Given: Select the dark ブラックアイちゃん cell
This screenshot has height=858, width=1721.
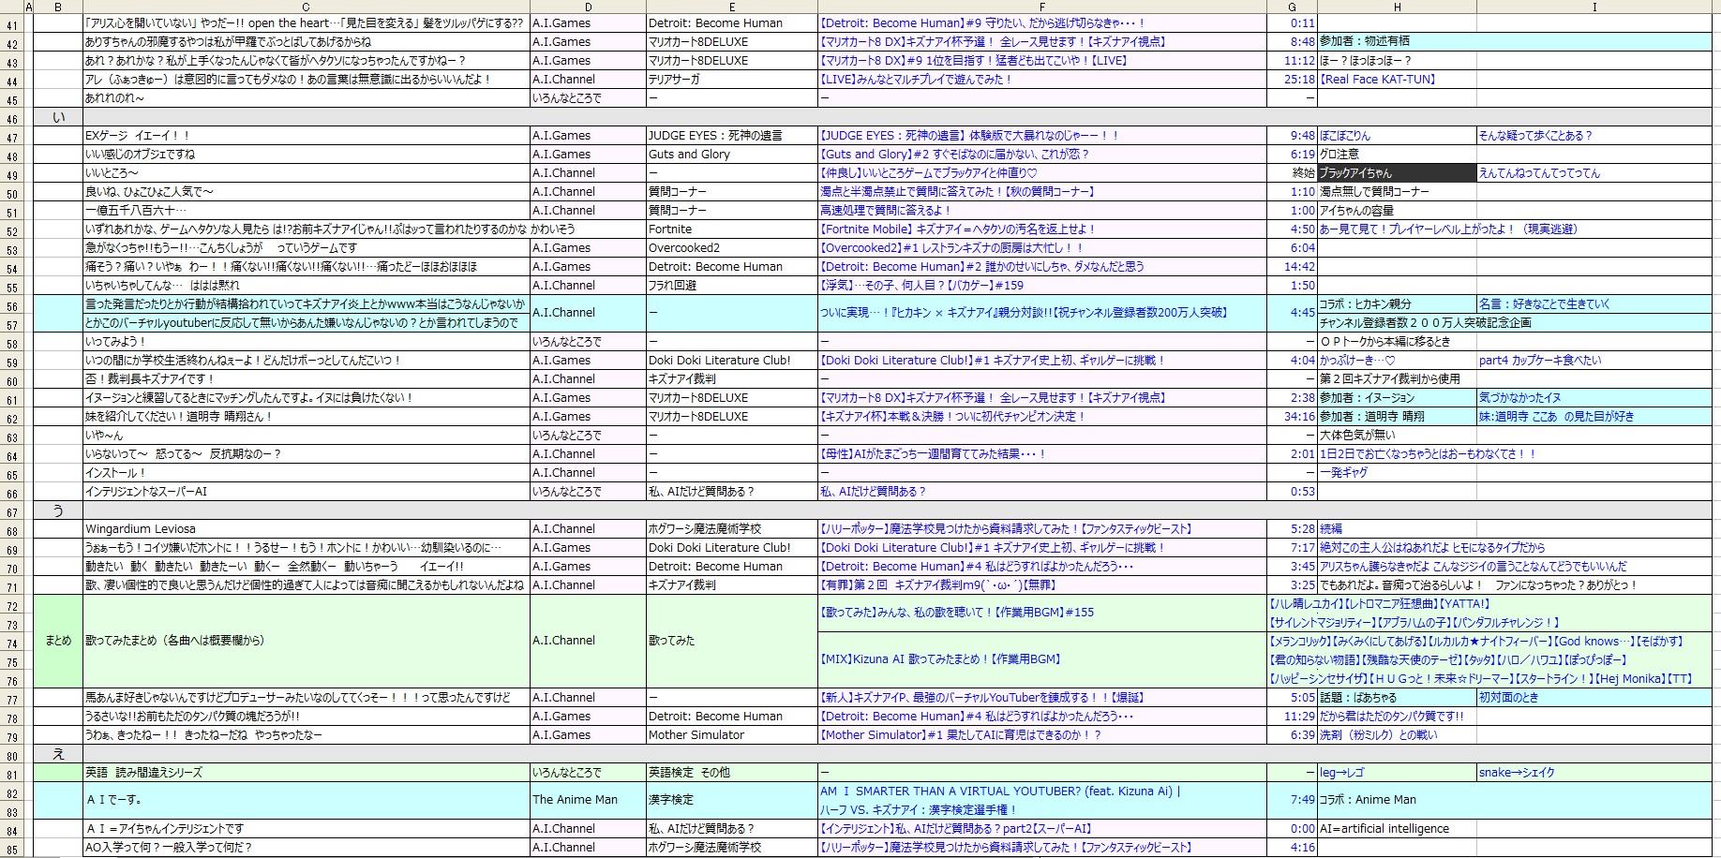Looking at the screenshot, I should coord(1397,173).
